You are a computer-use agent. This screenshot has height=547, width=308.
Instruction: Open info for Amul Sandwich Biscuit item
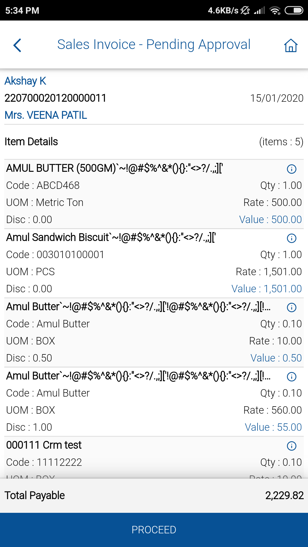pyautogui.click(x=291, y=238)
